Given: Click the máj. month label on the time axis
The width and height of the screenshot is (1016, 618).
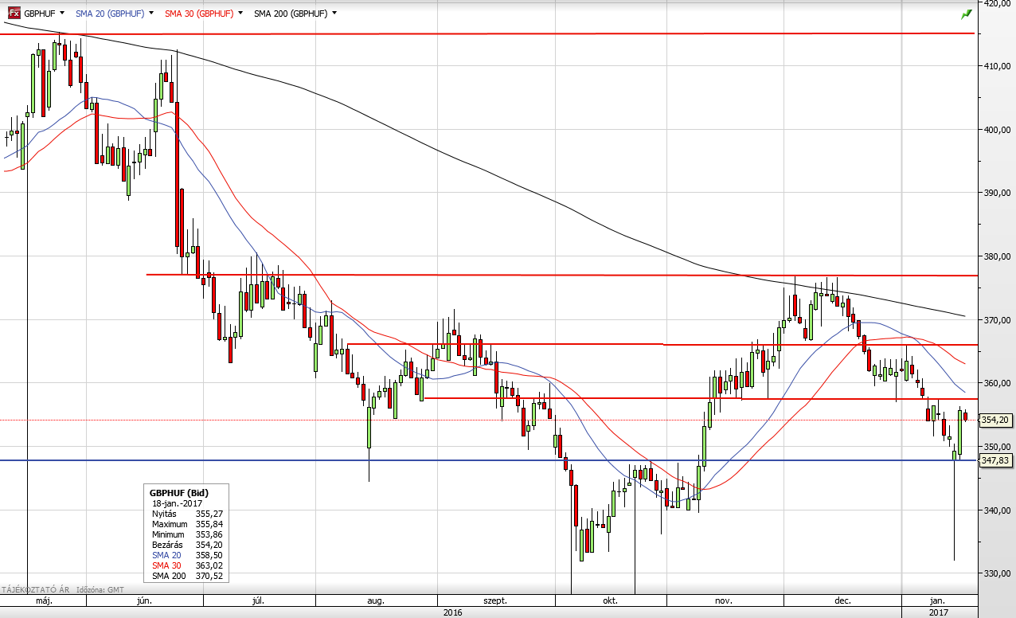Looking at the screenshot, I should tap(44, 600).
